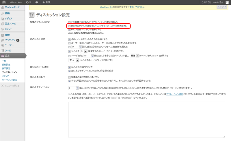Open メディア submenu under 設定
This screenshot has width=231, height=141.
pos(5,76)
